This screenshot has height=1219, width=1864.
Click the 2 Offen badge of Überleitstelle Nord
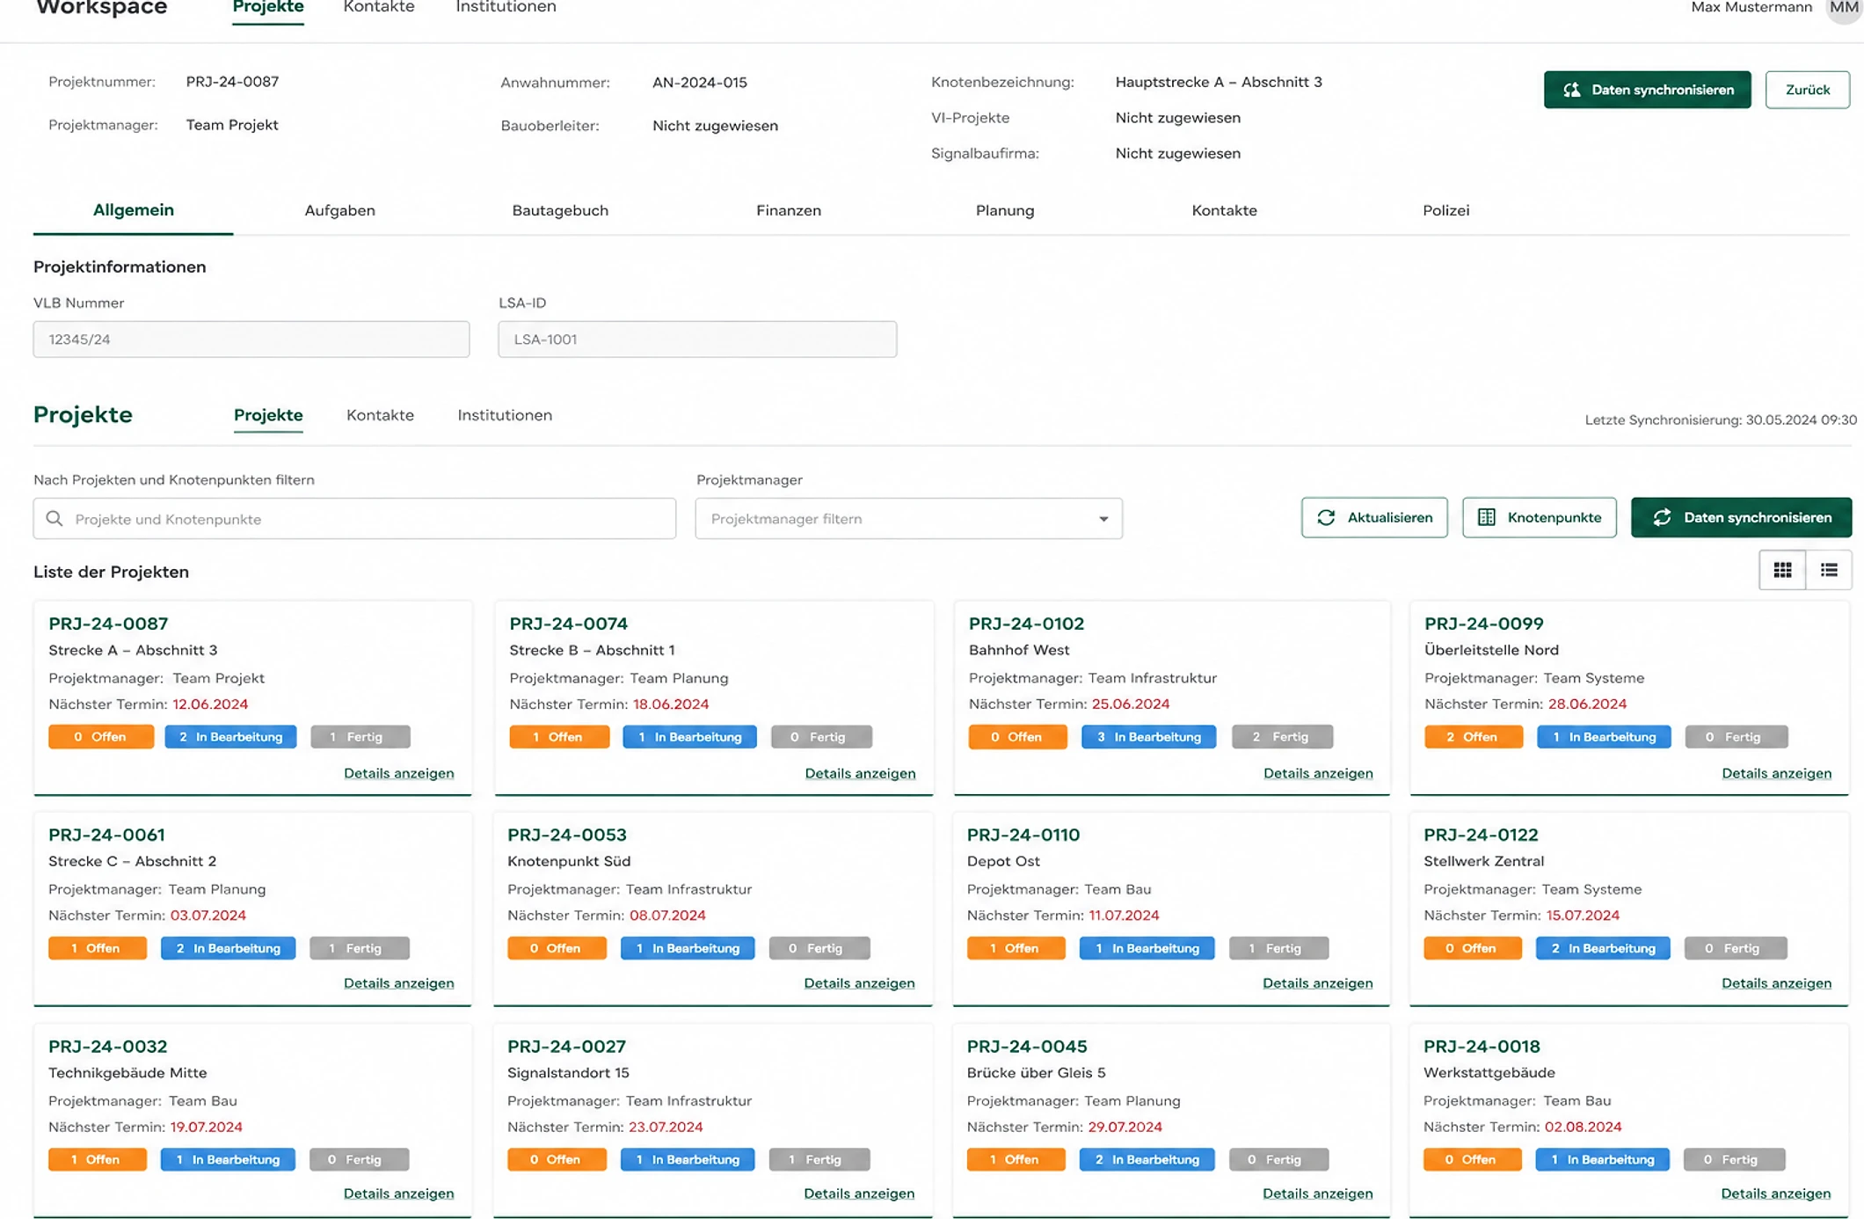click(1473, 737)
